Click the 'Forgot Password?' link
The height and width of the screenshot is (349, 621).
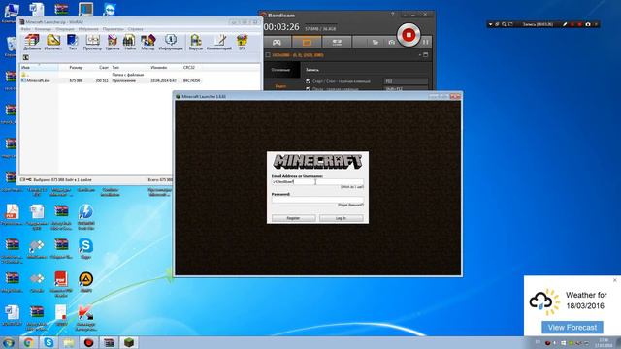[x=350, y=205]
